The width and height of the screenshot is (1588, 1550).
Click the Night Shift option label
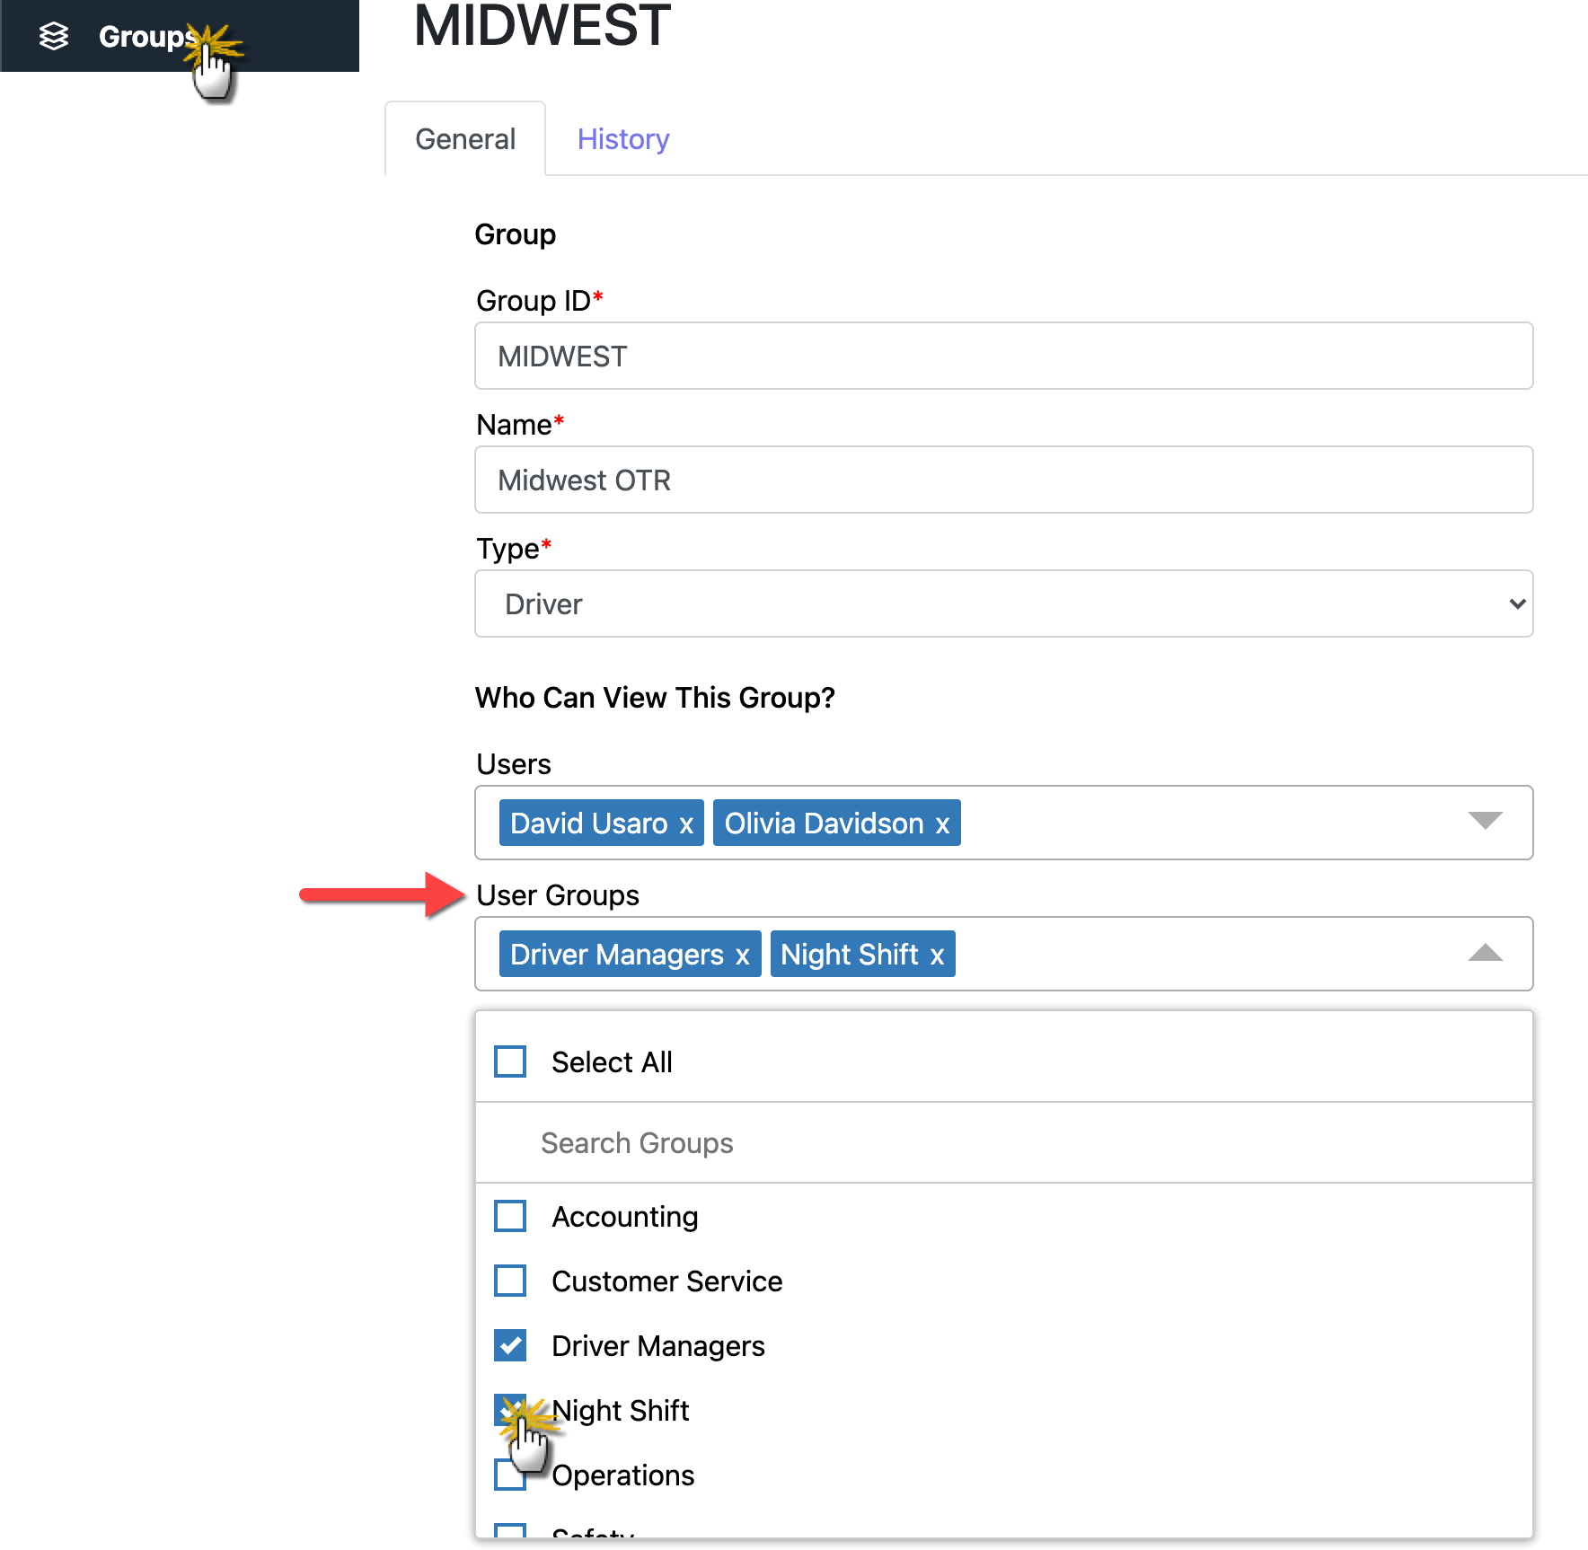621,1410
